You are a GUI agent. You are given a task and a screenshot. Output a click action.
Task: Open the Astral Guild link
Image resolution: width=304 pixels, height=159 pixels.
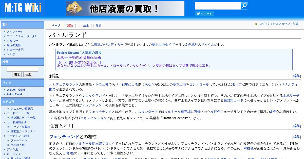coord(14,94)
